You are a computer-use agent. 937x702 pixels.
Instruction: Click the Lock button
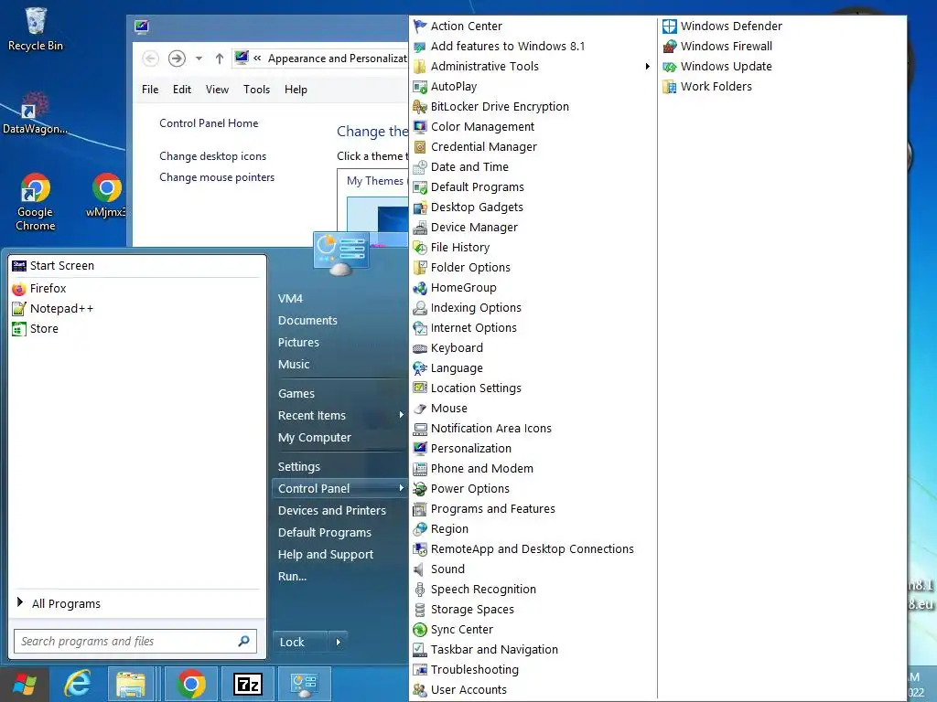(x=300, y=643)
